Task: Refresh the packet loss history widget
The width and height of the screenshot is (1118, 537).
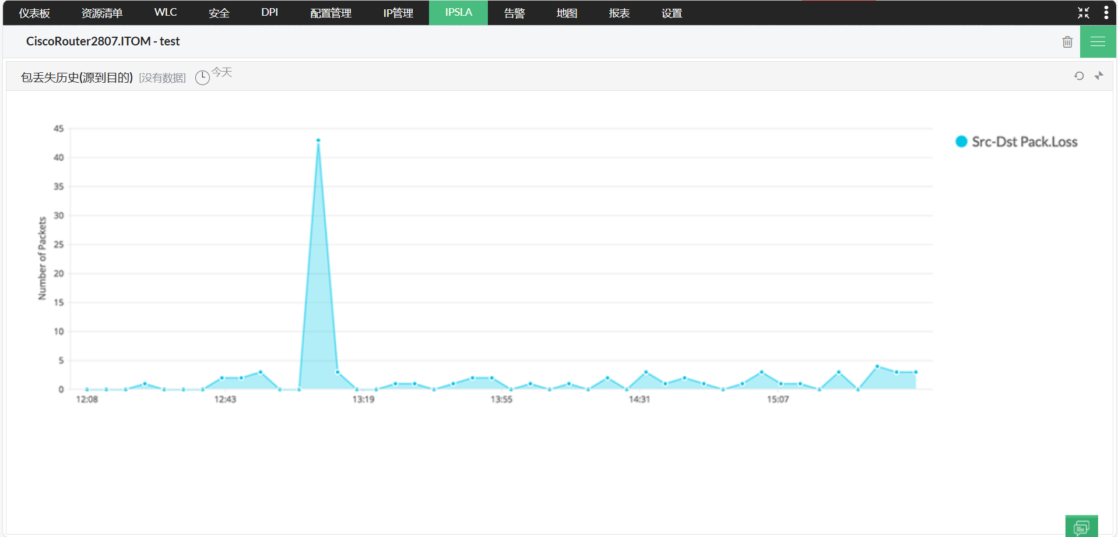Action: tap(1079, 76)
